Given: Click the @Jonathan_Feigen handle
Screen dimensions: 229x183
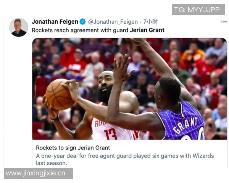Looking at the screenshot, I should [x=113, y=22].
